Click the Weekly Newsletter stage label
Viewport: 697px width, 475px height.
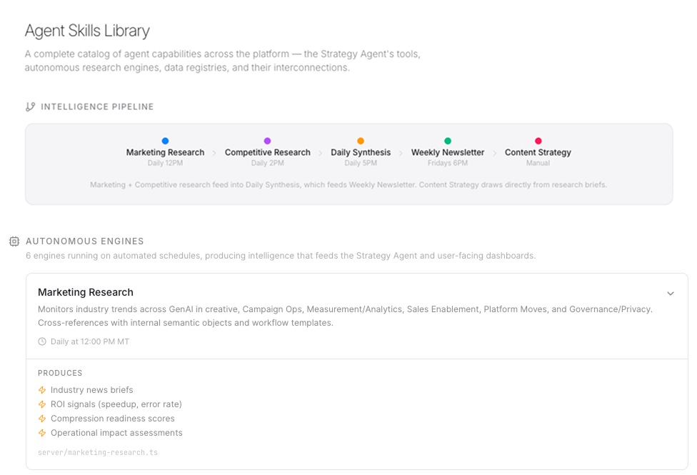point(448,153)
